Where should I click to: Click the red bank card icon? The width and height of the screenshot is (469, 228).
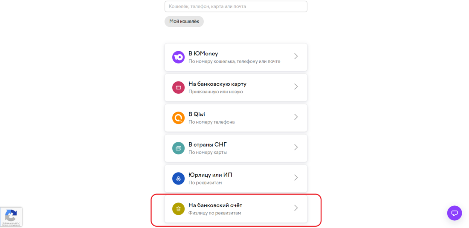[178, 87]
